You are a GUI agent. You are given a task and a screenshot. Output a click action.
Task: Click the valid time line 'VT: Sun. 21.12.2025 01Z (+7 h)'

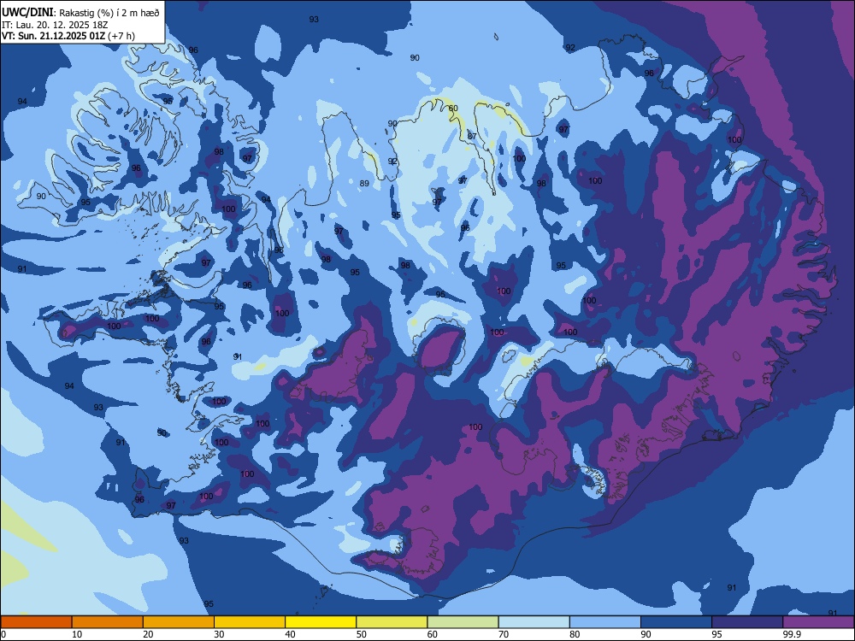click(68, 36)
